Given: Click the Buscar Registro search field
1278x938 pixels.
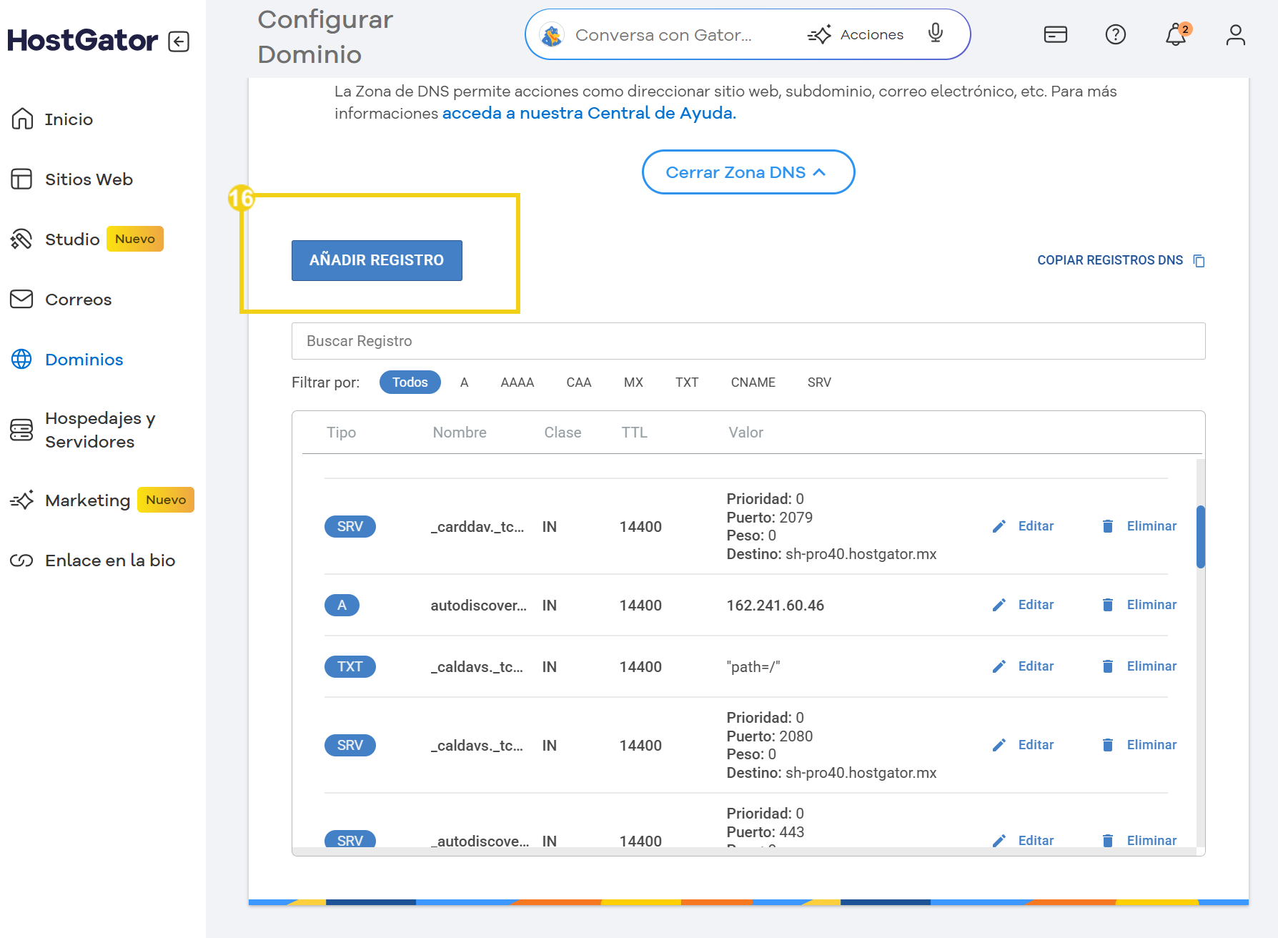Looking at the screenshot, I should 748,341.
